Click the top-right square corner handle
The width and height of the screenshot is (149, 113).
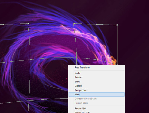[x=117, y=25]
